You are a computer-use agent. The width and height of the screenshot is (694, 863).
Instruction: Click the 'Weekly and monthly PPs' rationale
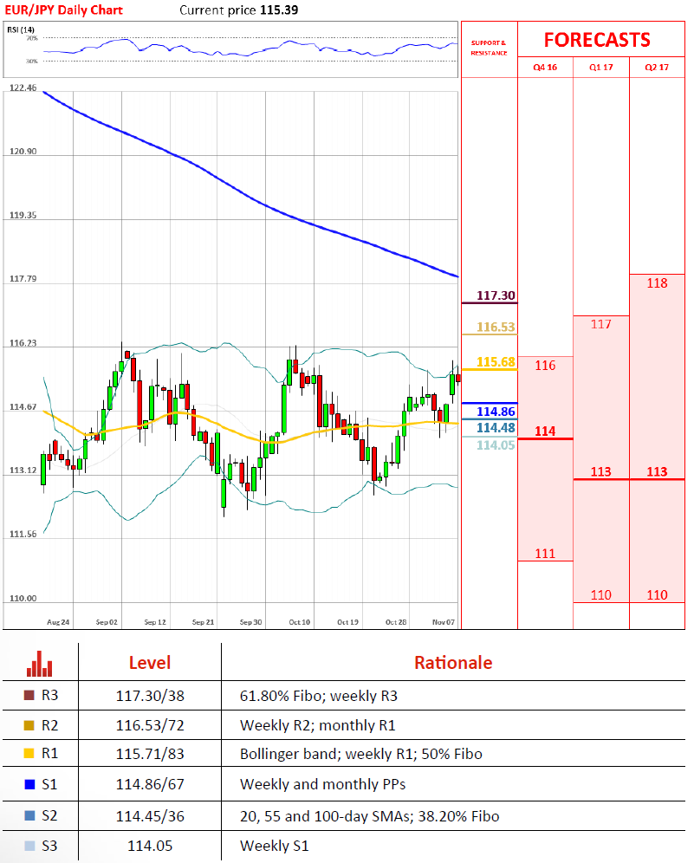coord(322,784)
